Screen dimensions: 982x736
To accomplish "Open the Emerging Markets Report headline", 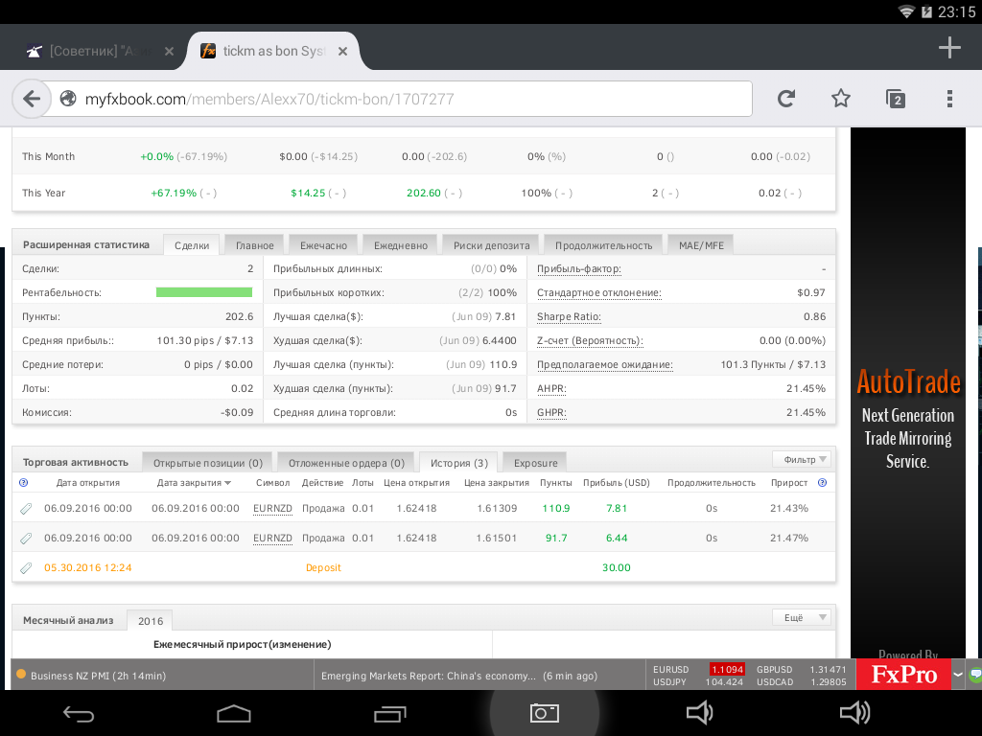I will [459, 676].
